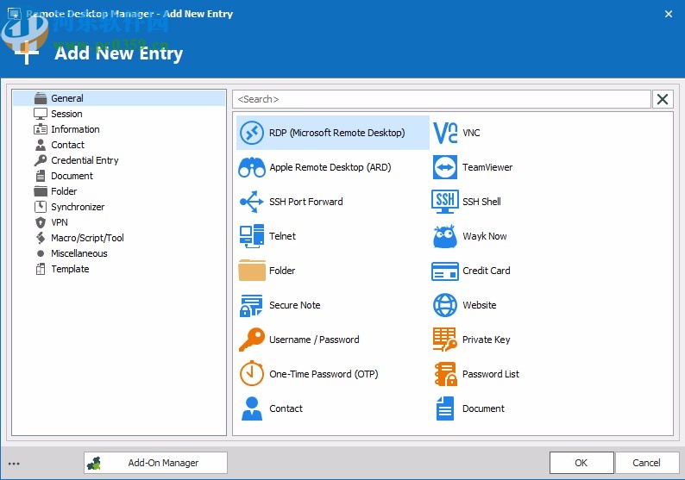The height and width of the screenshot is (480, 685).
Task: Choose the VNC entry icon
Action: pyautogui.click(x=445, y=133)
